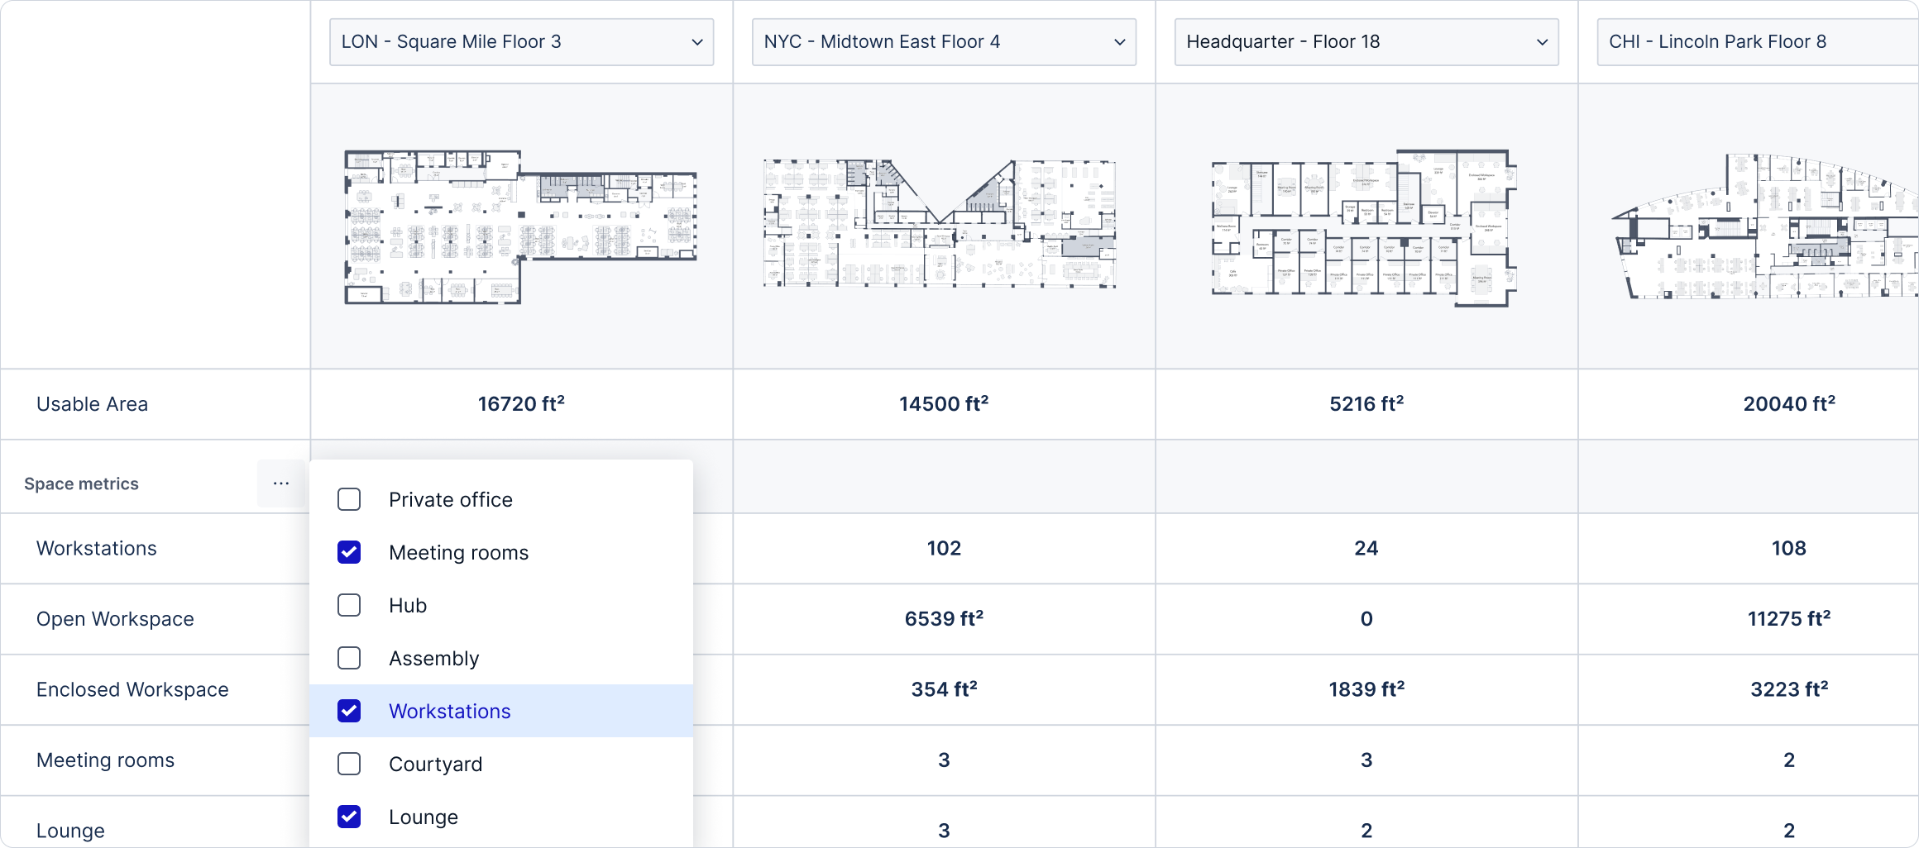Click the chevron on Headquarter - Floor 18
The width and height of the screenshot is (1919, 848).
[1543, 42]
